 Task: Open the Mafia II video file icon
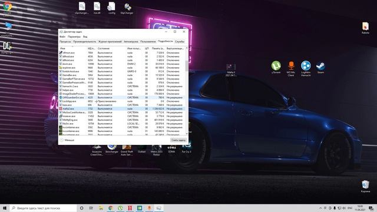point(231,69)
